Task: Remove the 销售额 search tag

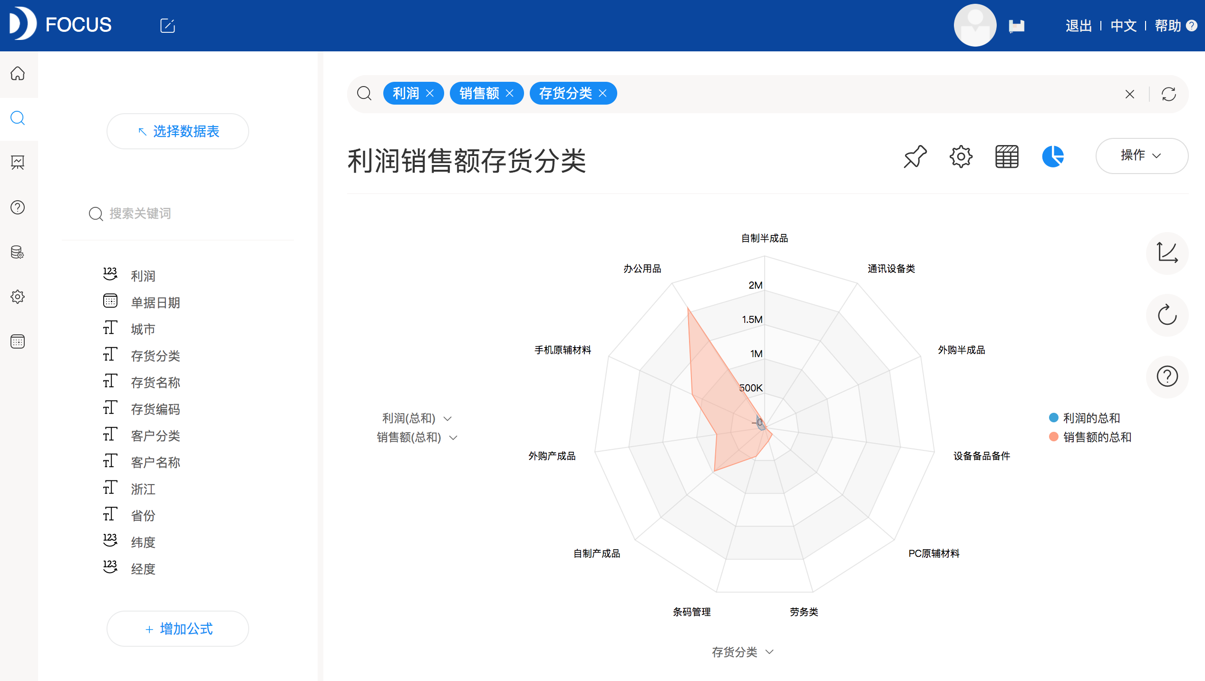Action: (510, 93)
